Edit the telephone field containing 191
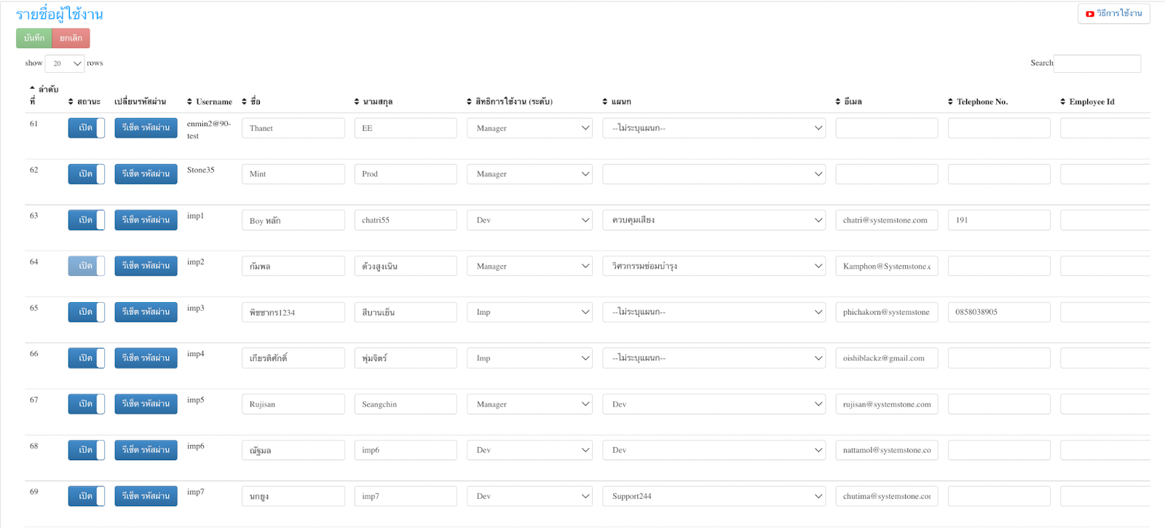Viewport: 1165px width, 528px height. [999, 220]
